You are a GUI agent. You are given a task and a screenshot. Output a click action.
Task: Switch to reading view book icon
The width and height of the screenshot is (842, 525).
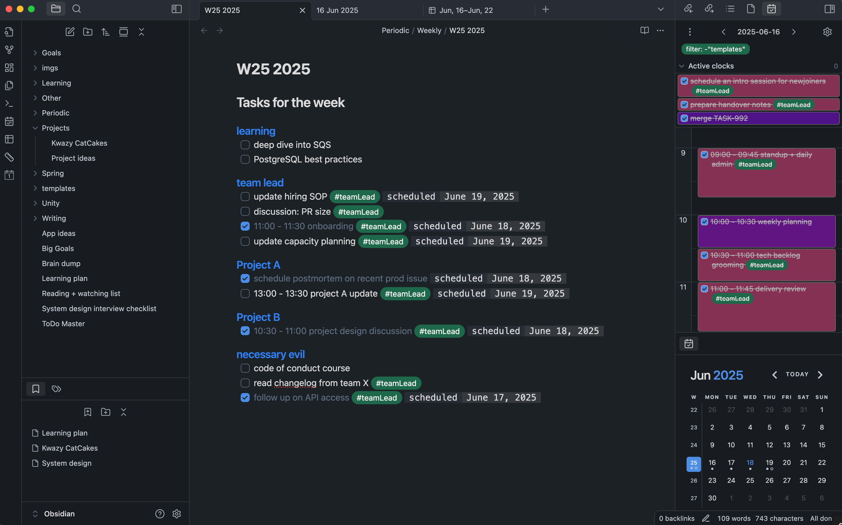pyautogui.click(x=644, y=30)
